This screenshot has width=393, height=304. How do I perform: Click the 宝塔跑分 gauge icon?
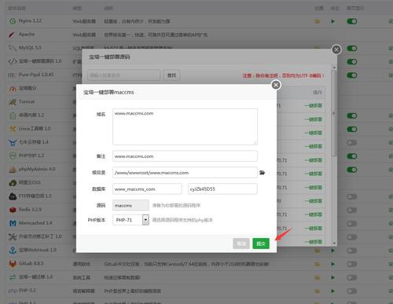[13, 89]
